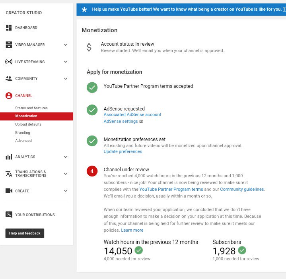Click the Live Streaming broadcast icon
Screen dimensions: 286x279
[x=9, y=62]
